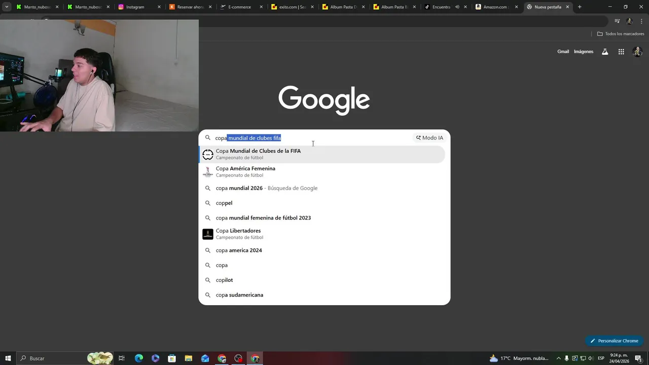649x365 pixels.
Task: Expand the hidden system tray icons
Action: pos(559,358)
